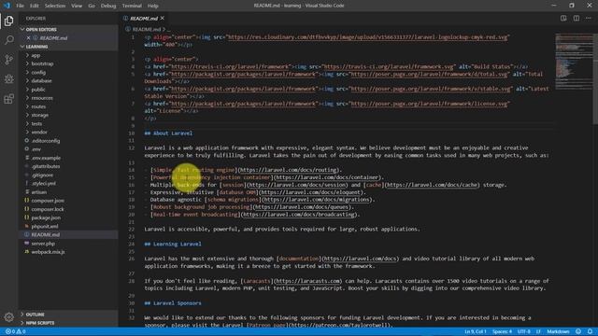Change file encoding UTF-8
Screen dimensions: 598x336
coord(523,331)
